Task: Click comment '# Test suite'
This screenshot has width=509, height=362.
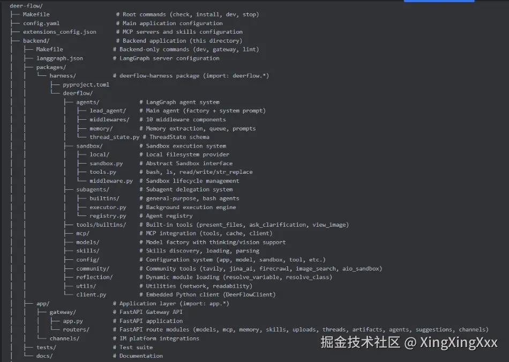Action: (x=133, y=347)
